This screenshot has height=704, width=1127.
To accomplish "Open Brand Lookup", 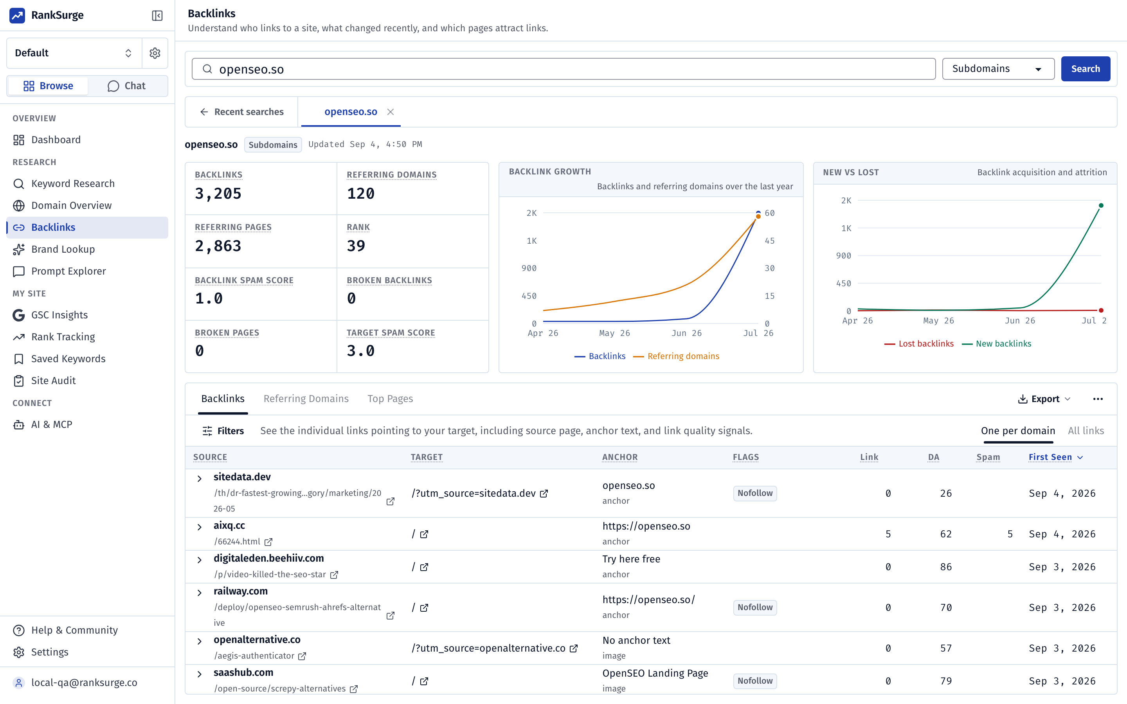I will click(x=87, y=249).
